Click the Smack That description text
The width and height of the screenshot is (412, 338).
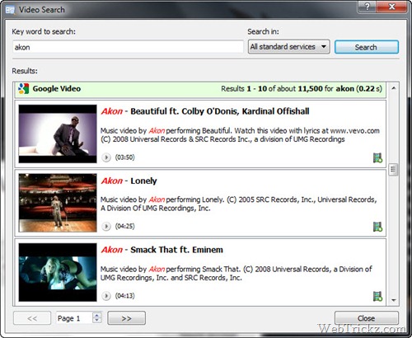(236, 274)
